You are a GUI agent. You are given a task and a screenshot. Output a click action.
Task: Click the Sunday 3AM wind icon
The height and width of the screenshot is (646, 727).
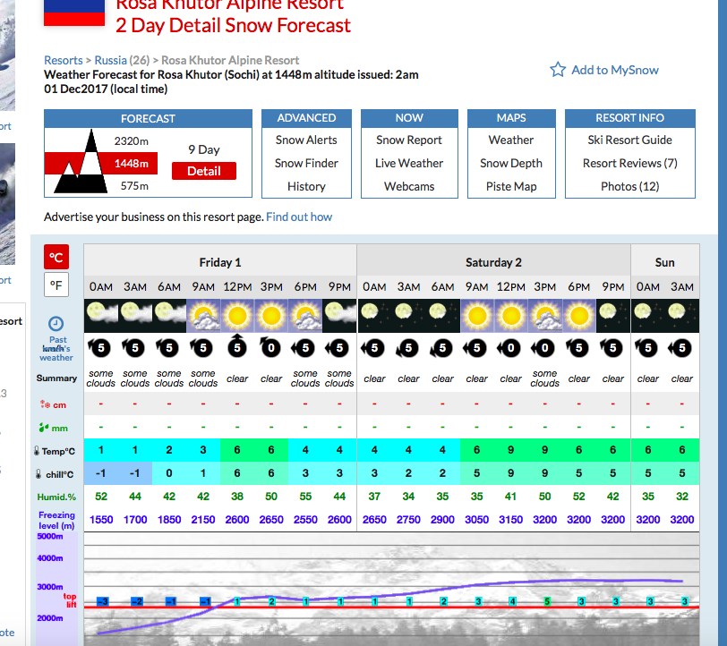click(x=682, y=347)
